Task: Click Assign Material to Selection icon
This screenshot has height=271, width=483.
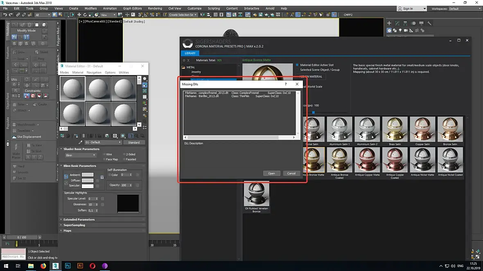Action: (76, 136)
